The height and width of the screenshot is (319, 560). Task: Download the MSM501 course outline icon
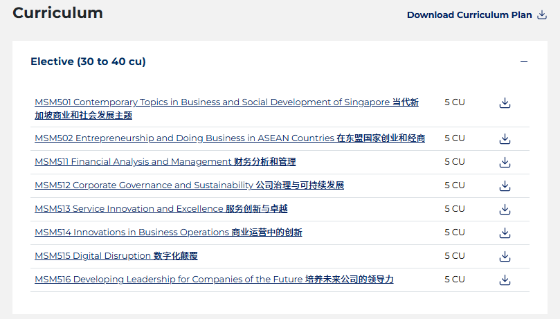coord(505,103)
